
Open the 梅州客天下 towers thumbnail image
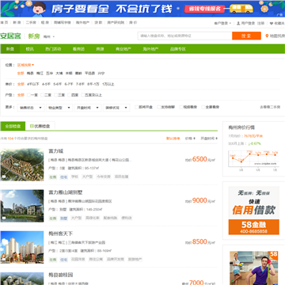coord(22,247)
